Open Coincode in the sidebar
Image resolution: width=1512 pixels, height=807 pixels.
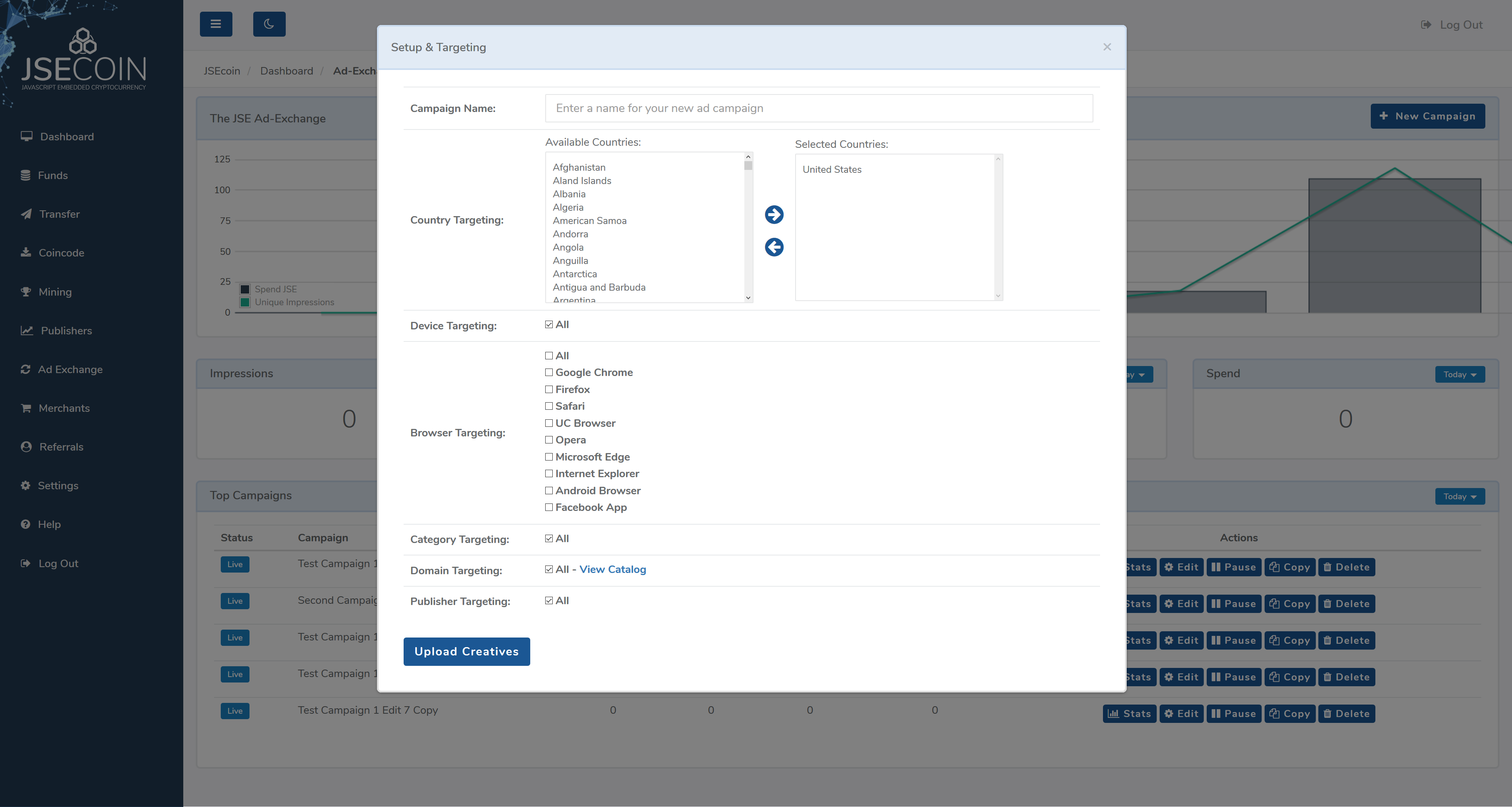click(x=61, y=253)
